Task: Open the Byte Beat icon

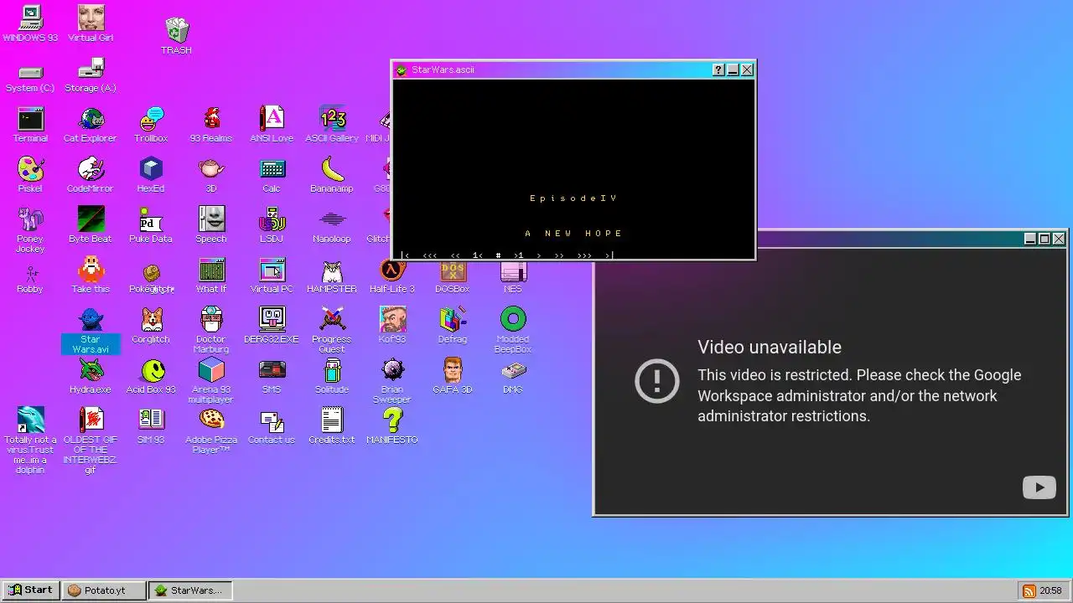Action: 91,225
